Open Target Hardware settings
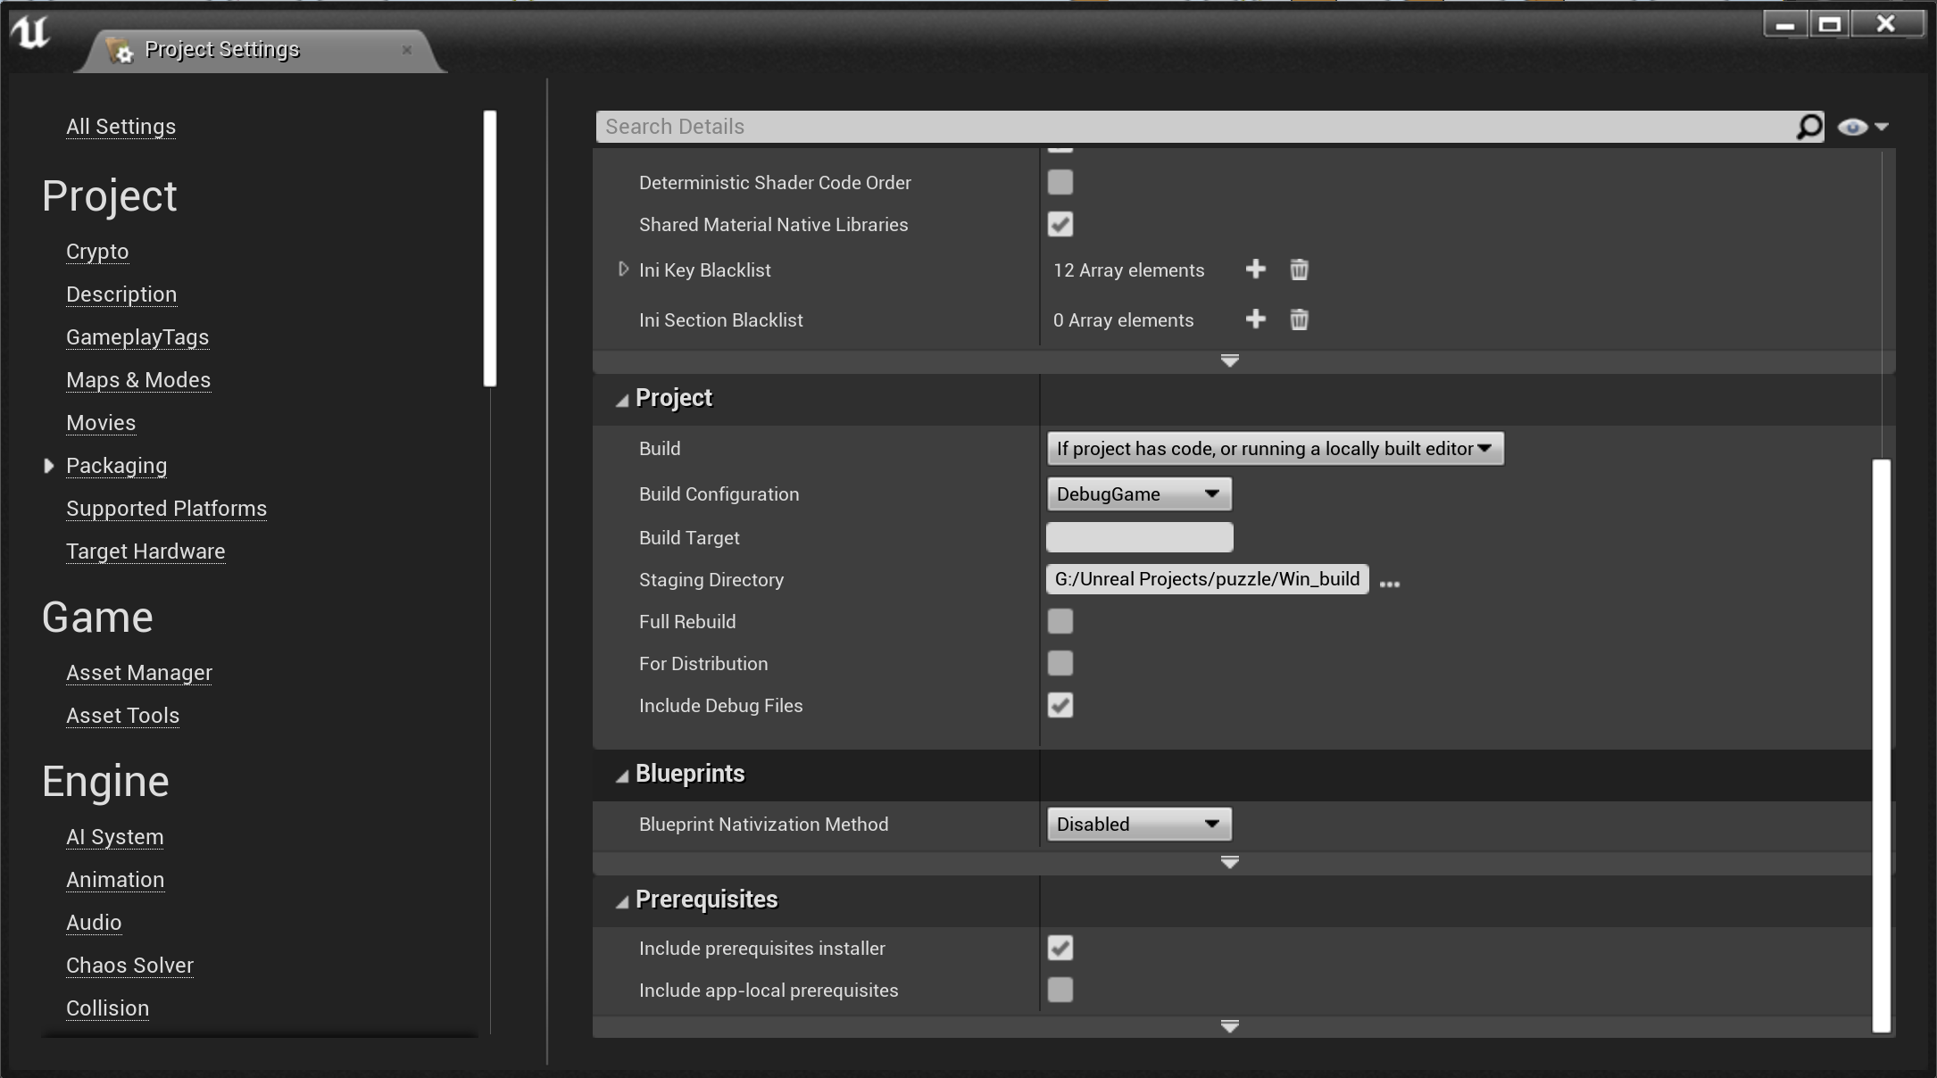Screen dimensions: 1937x1078 (x=145, y=550)
